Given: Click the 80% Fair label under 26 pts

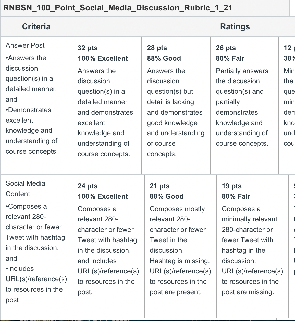Looking at the screenshot, I should 230,58.
